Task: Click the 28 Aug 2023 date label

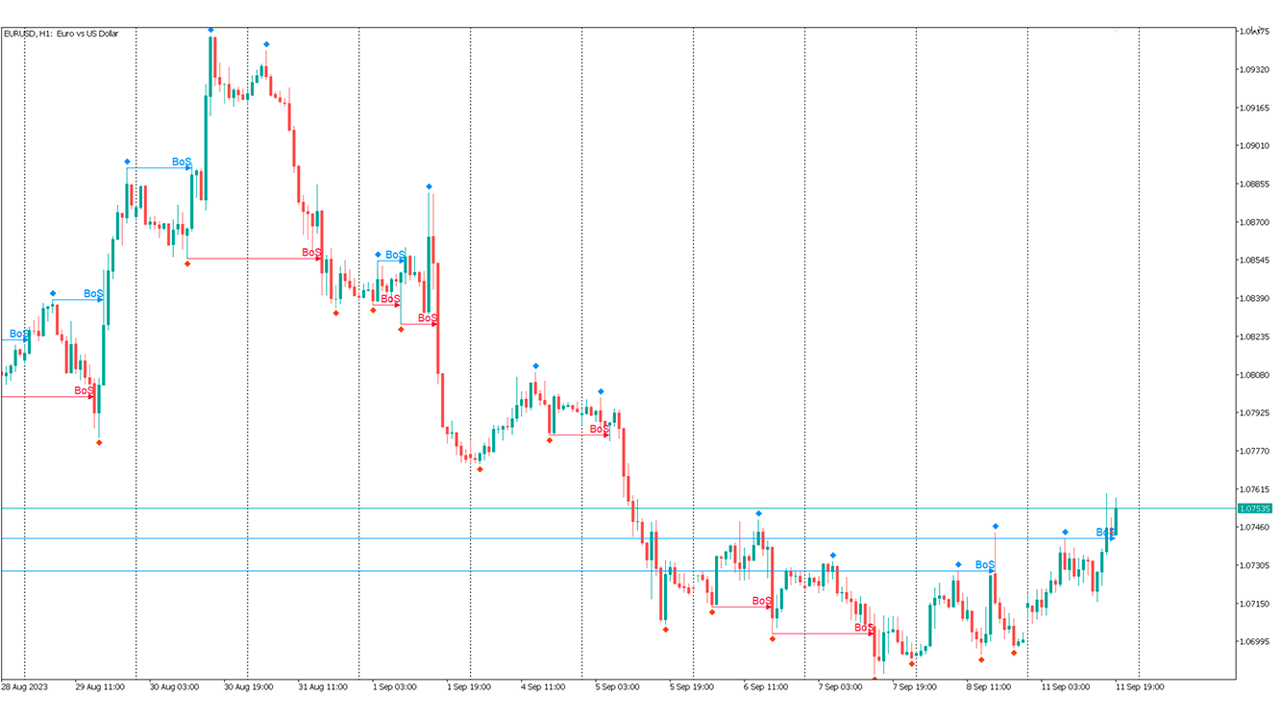Action: point(24,687)
